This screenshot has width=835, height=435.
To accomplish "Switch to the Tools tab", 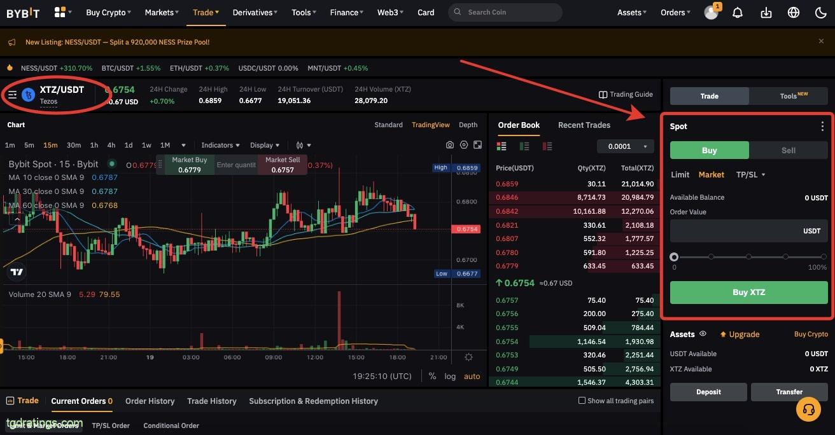I will pyautogui.click(x=789, y=96).
